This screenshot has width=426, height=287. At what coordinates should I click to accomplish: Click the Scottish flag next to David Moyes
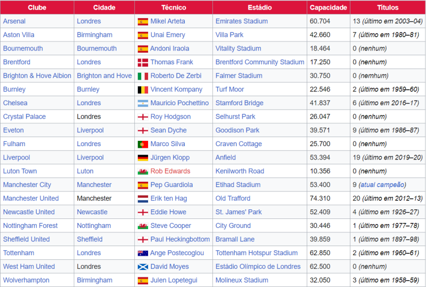[143, 267]
